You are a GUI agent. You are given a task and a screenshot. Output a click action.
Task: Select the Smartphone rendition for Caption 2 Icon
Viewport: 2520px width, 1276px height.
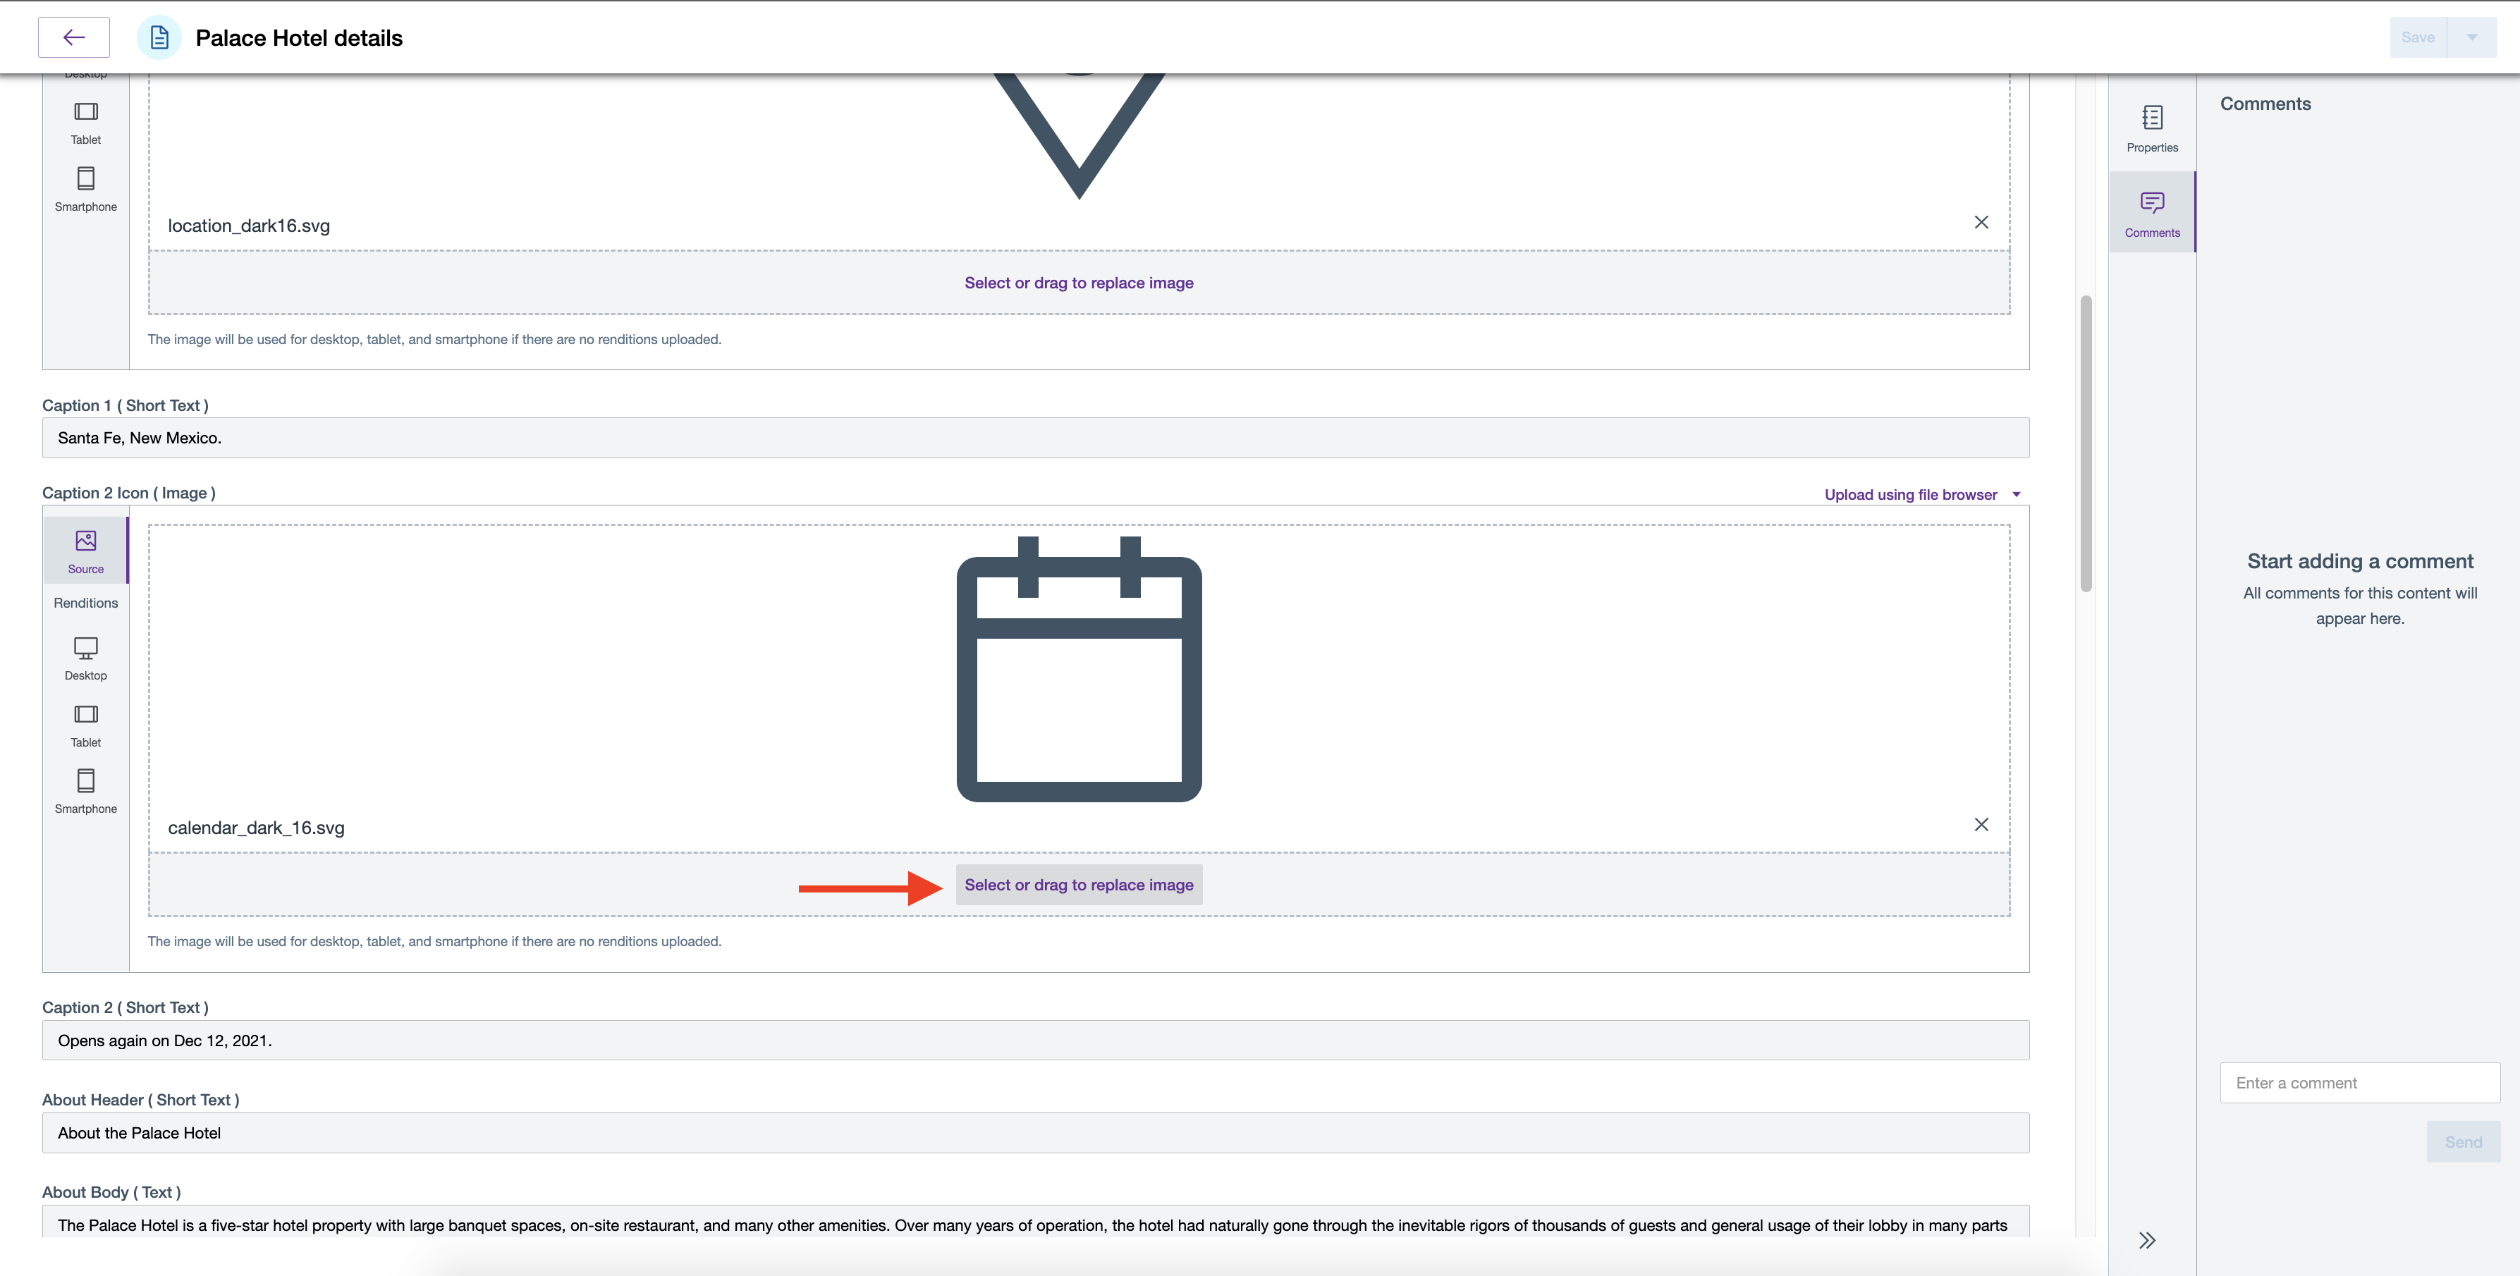click(85, 792)
